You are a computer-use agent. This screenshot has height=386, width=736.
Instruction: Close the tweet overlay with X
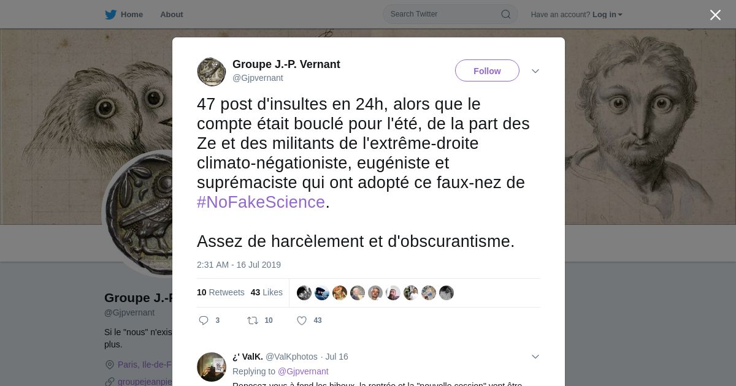tap(715, 15)
